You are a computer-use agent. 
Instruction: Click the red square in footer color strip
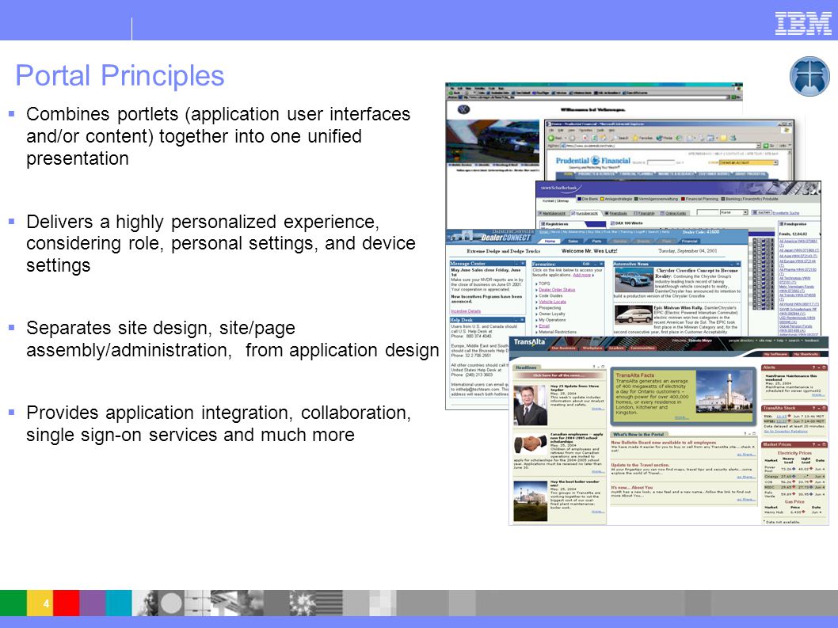click(66, 603)
